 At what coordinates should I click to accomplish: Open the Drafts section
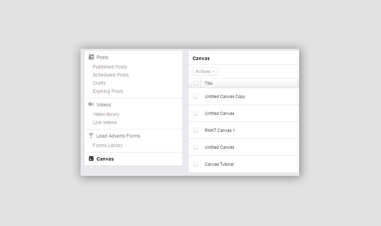coord(99,83)
